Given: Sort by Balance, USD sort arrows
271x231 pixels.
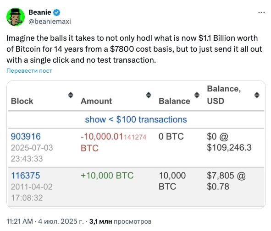Looking at the screenshot, I should pyautogui.click(x=257, y=95).
